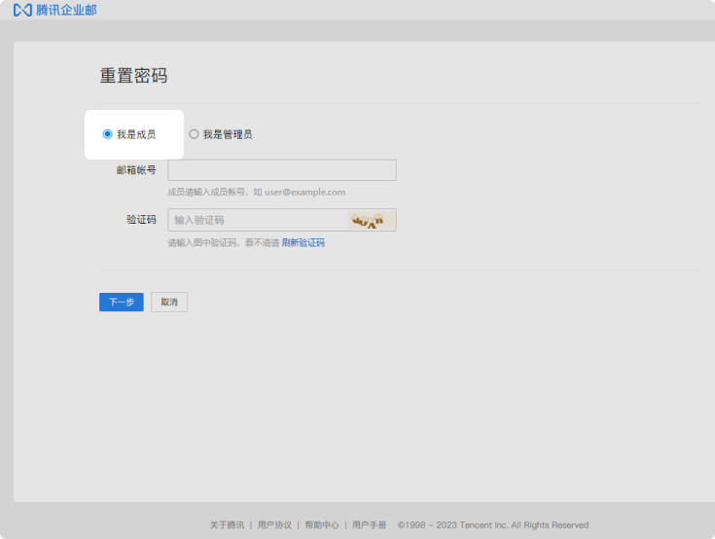Screen dimensions: 715x539
Task: Open the 关于腾讯 footer link
Action: (228, 524)
